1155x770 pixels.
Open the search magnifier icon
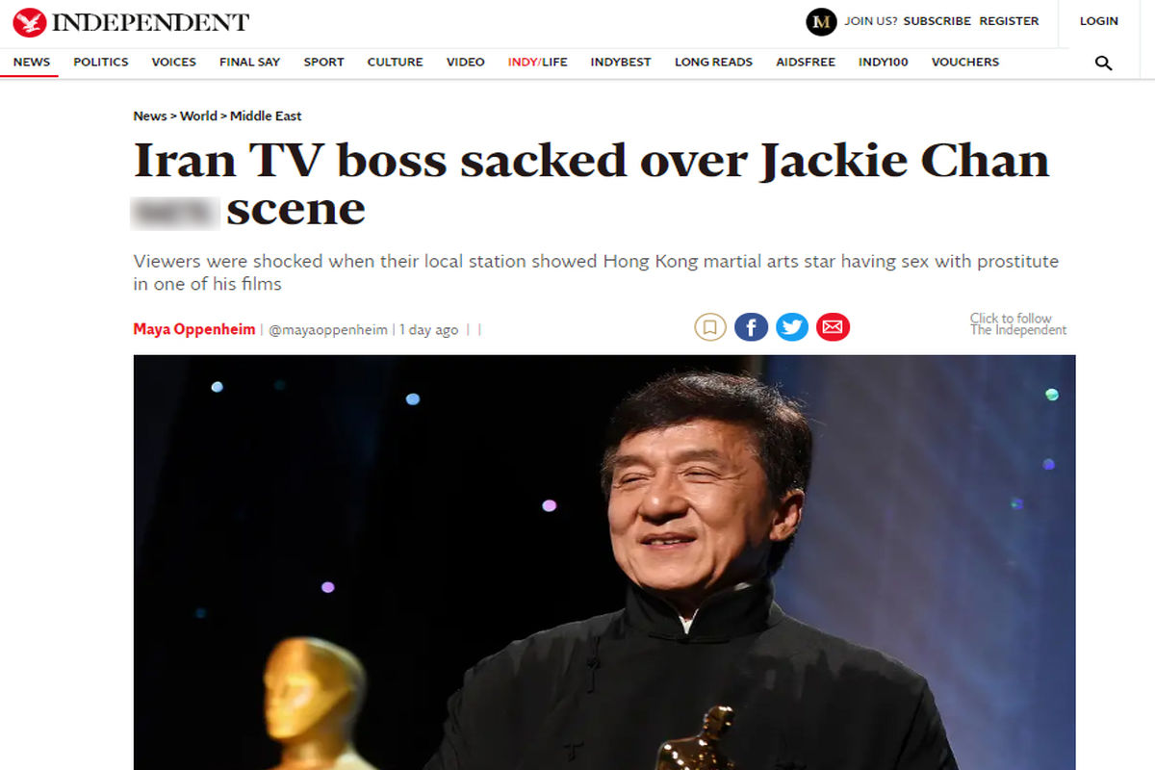[x=1104, y=64]
